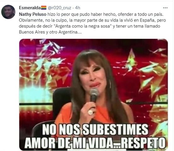Click Esmeralda's profile avatar photo
This screenshot has width=174, height=151.
(8, 12)
